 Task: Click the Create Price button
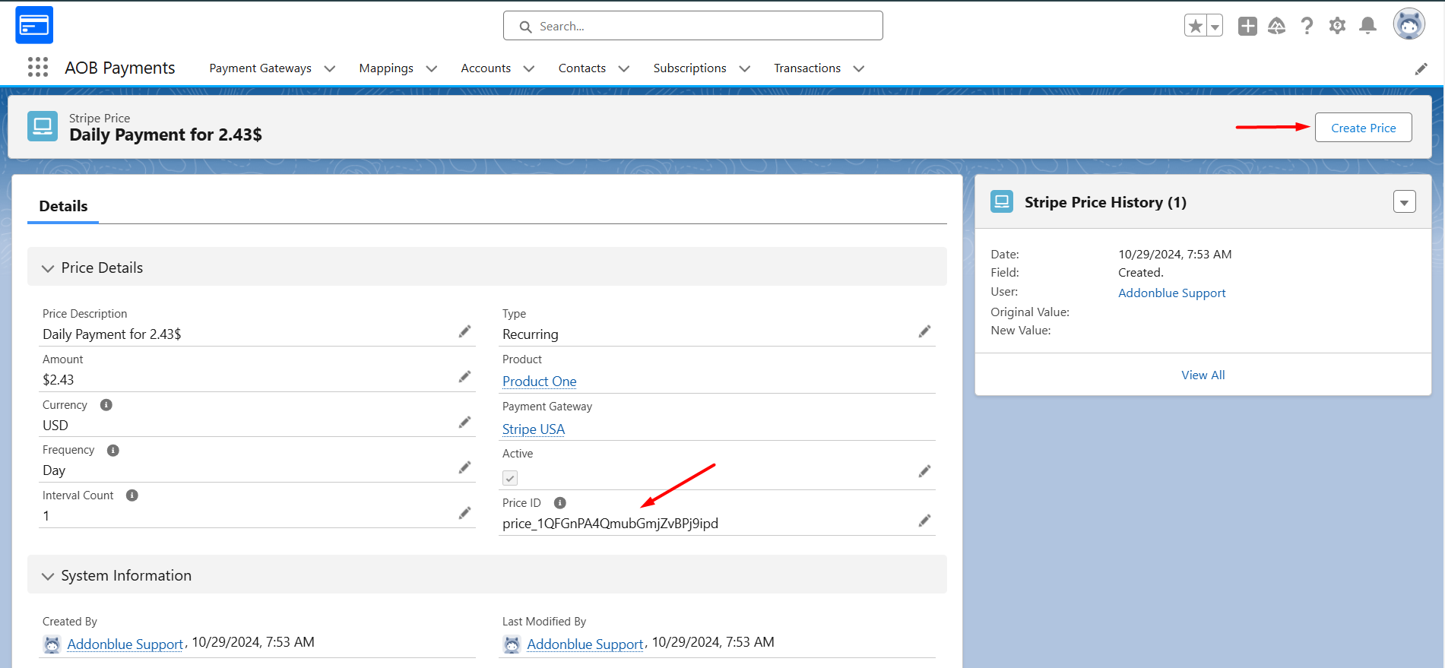click(x=1364, y=128)
